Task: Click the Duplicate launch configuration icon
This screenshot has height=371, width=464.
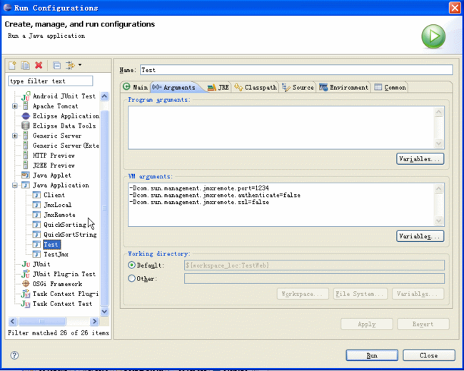Action: (x=25, y=65)
